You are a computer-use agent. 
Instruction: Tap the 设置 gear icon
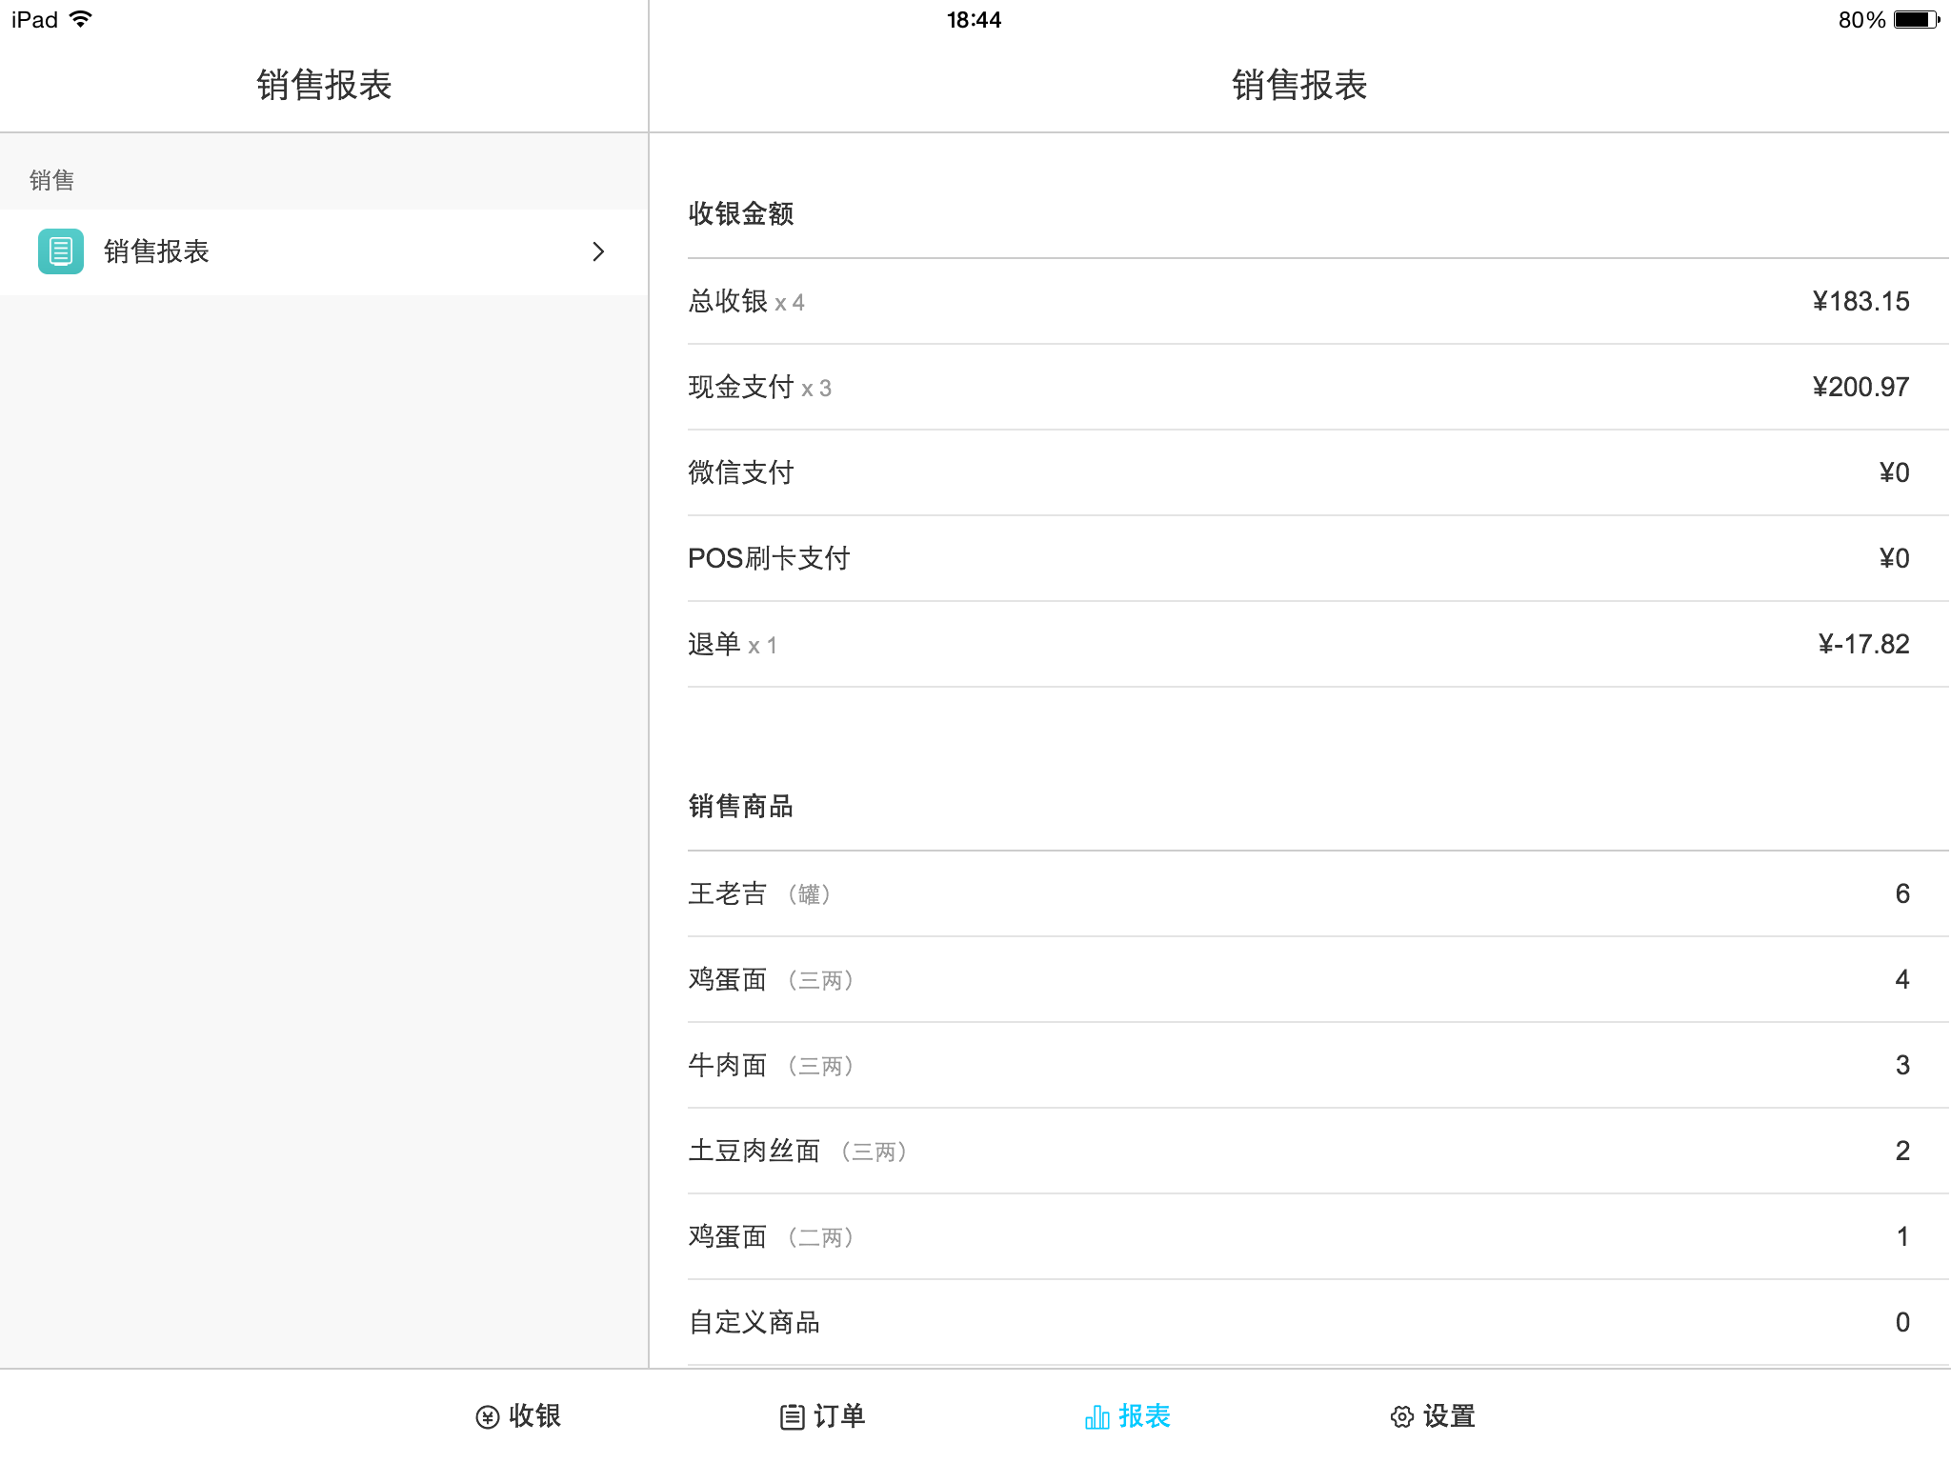1401,1417
